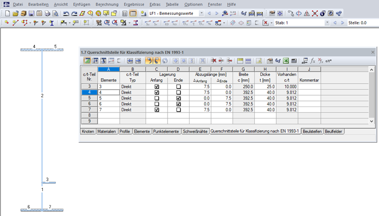Toggle Ende checkbox for c/t-Teil 5
This screenshot has width=379, height=216.
click(179, 98)
